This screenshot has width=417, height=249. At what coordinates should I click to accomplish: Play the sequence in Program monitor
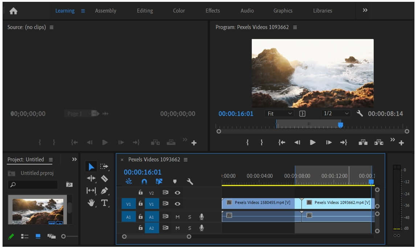[313, 143]
